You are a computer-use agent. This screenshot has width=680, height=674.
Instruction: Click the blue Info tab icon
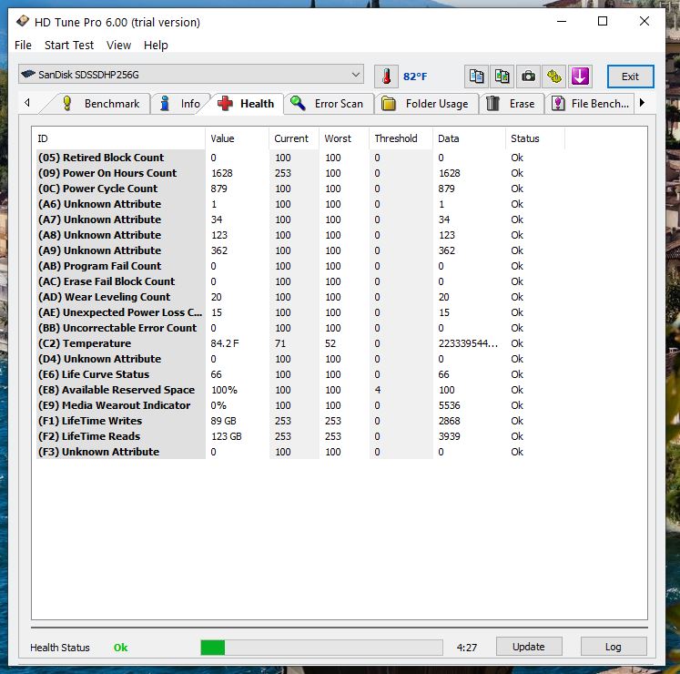165,103
